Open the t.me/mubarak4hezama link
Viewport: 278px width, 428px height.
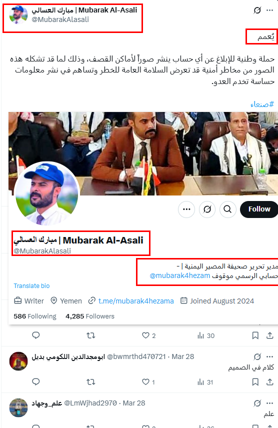pos(136,301)
